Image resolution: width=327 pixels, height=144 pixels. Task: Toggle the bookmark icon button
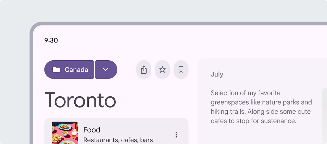tap(181, 70)
